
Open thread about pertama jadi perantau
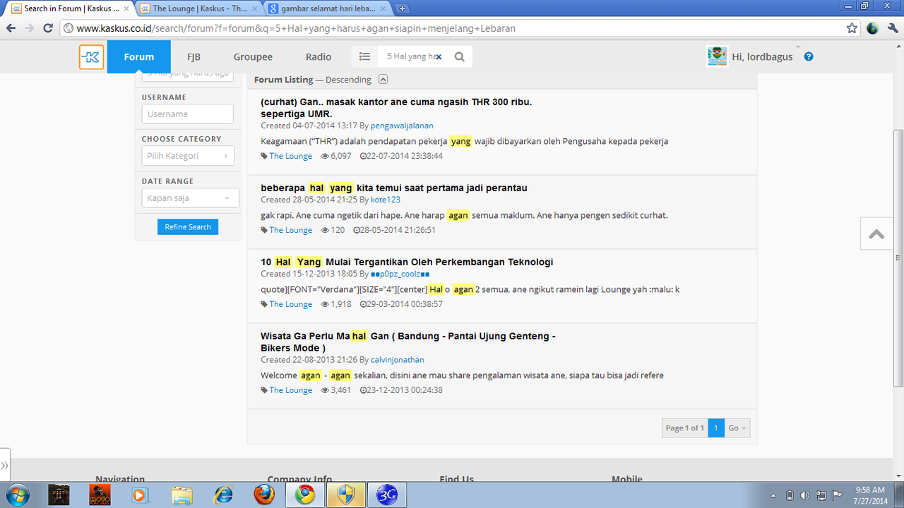394,188
